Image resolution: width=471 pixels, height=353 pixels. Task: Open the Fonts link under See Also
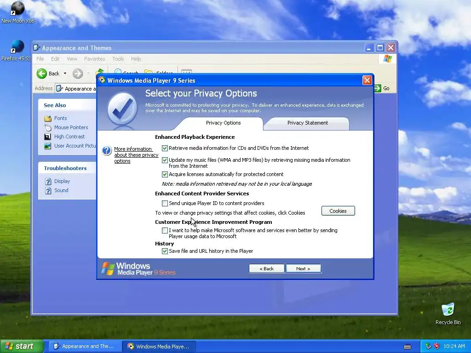[60, 118]
